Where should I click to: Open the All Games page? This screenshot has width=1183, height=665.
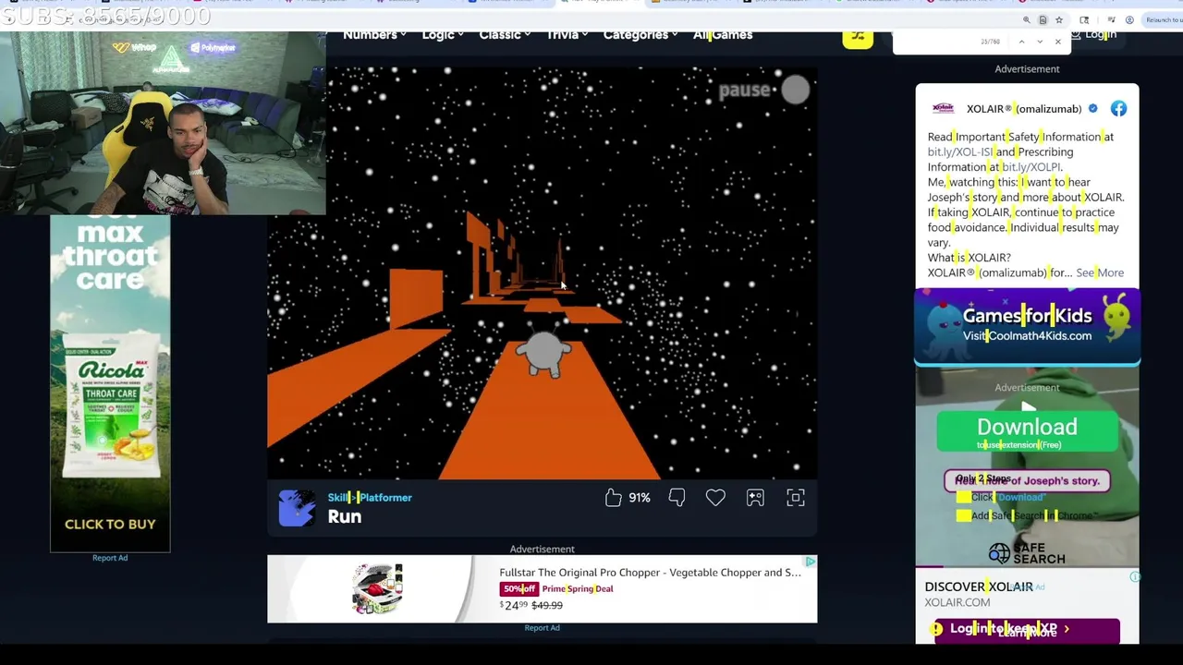tap(723, 35)
